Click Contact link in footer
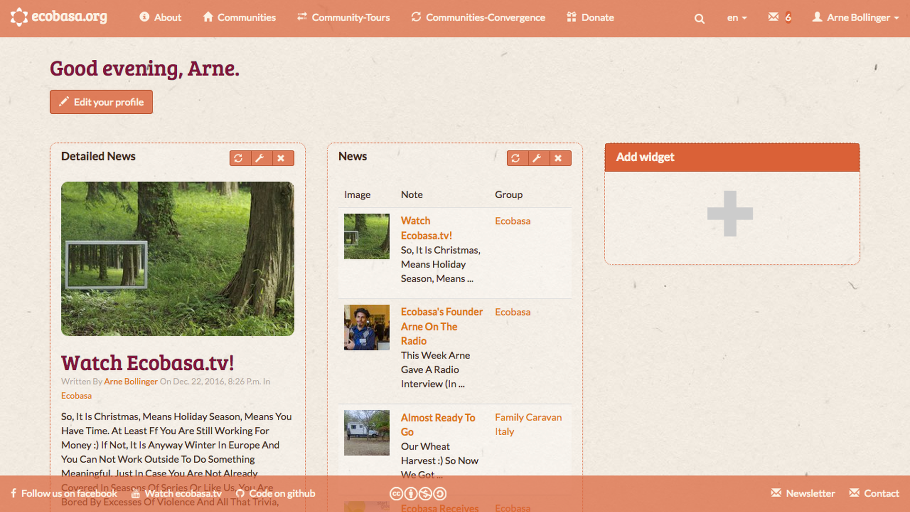 click(x=874, y=494)
